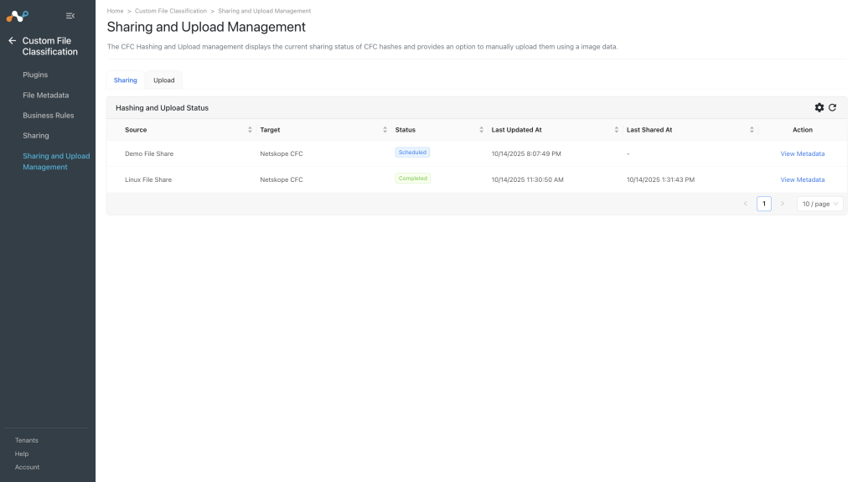Image resolution: width=858 pixels, height=482 pixels.
Task: Open table settings gear icon
Action: [x=819, y=107]
